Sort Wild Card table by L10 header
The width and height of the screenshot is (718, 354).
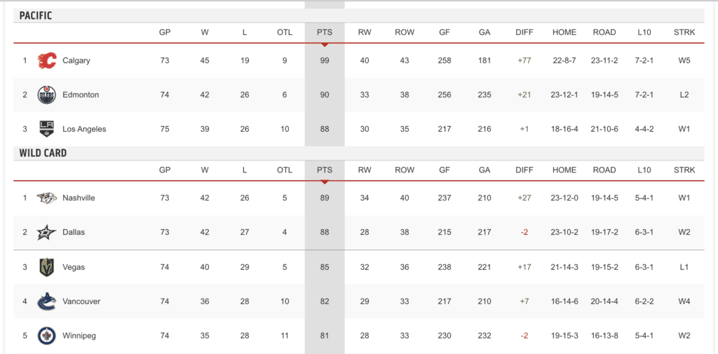[644, 170]
